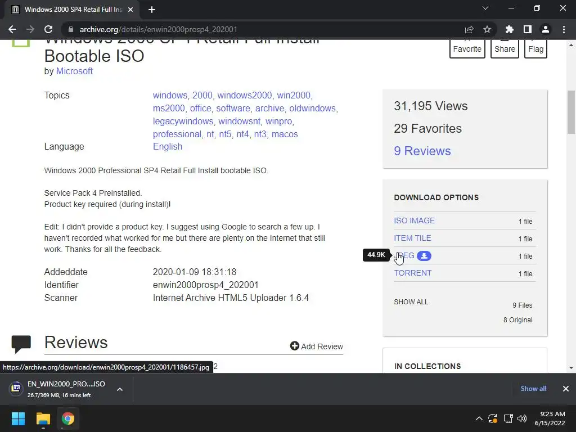Open the Microsoft author link
The width and height of the screenshot is (576, 432).
pyautogui.click(x=74, y=71)
